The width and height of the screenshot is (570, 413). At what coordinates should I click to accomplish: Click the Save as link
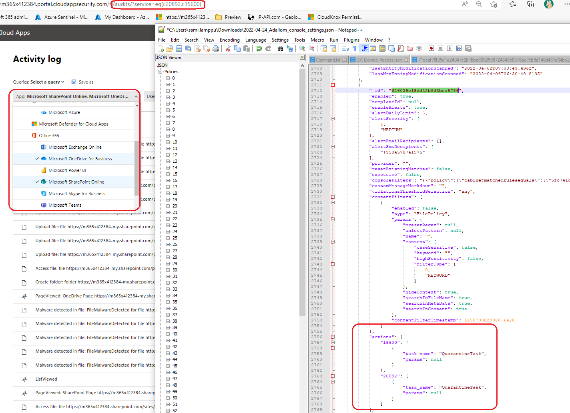click(x=86, y=82)
